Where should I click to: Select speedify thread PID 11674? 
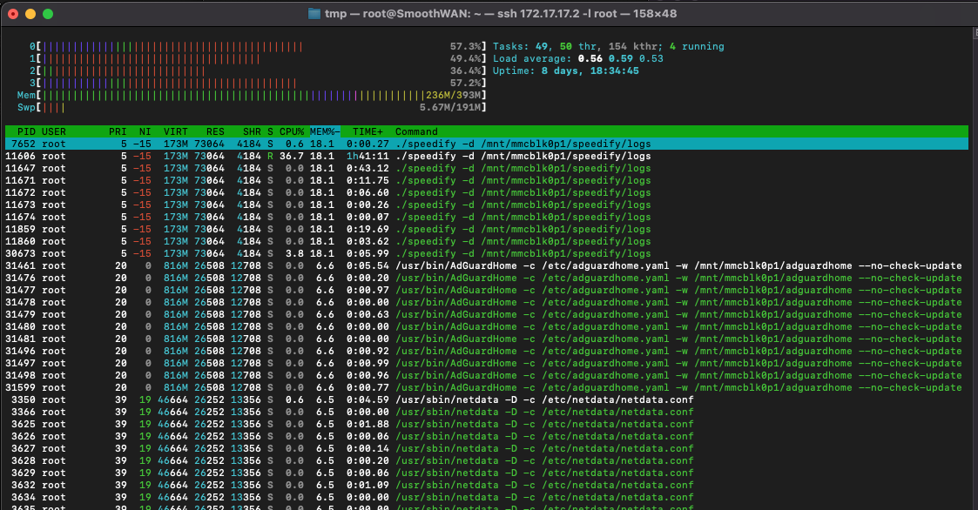487,217
